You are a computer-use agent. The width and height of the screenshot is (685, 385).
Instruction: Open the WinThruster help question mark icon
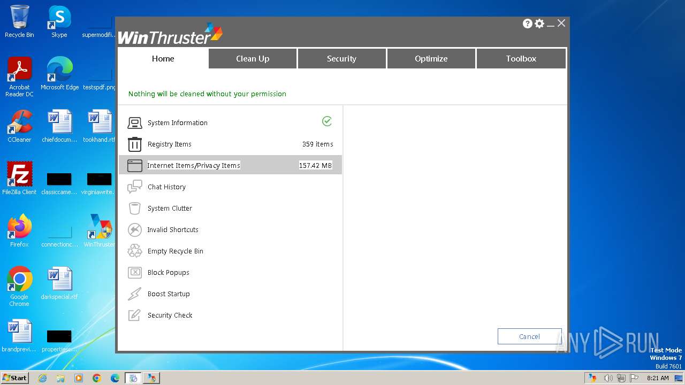pyautogui.click(x=528, y=24)
